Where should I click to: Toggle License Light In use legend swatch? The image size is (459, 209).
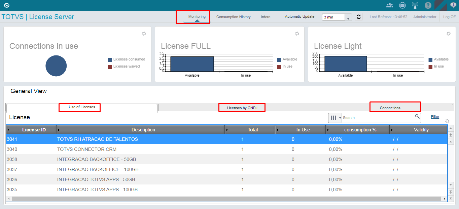pos(430,67)
